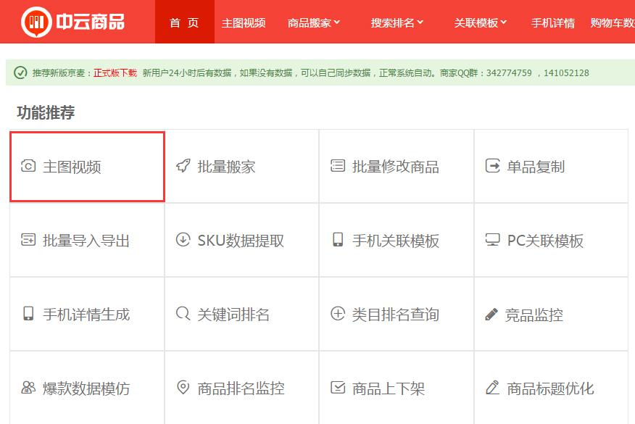Click the phone icon beside 手机详情生成
Viewport: 635px width, 424px height.
click(28, 313)
